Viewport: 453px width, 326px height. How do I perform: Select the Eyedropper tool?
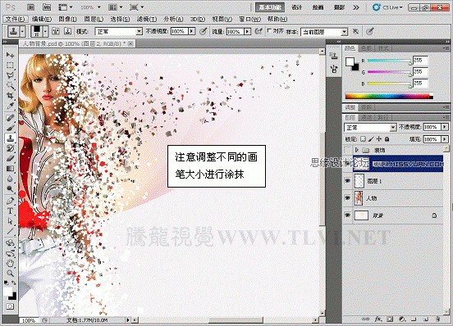click(10, 106)
